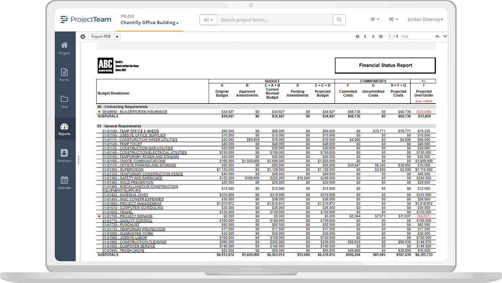
Task: Click the red ($33,809) over-budget value
Action: pos(423,112)
